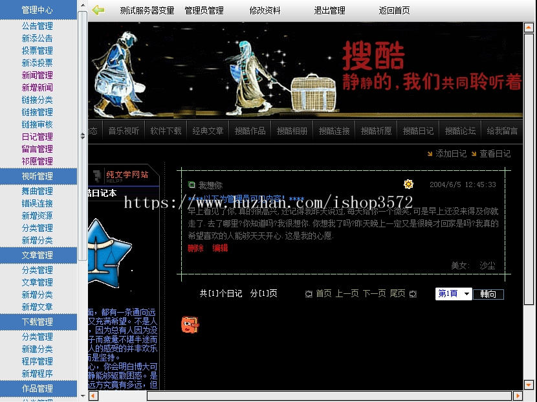537x402 pixels.
Task: Open 日记管理 in sidebar
Action: pos(38,137)
